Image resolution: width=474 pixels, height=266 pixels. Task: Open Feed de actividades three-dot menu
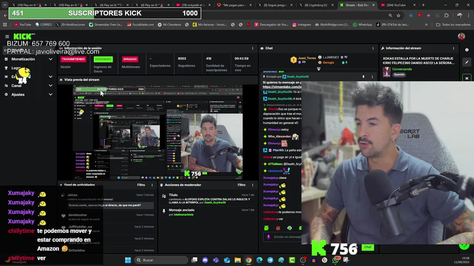(x=152, y=185)
